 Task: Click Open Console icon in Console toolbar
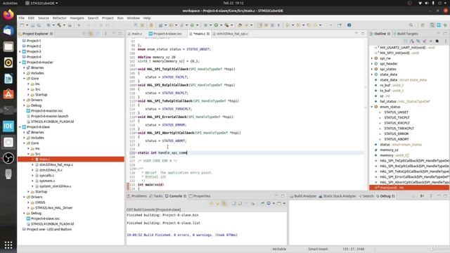click(278, 203)
